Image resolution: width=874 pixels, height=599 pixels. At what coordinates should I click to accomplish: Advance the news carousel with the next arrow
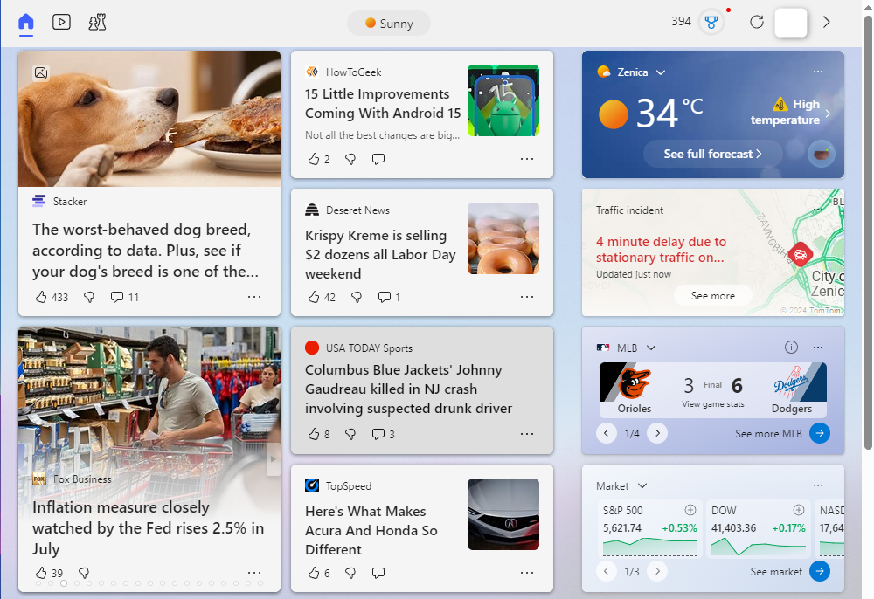pos(273,459)
